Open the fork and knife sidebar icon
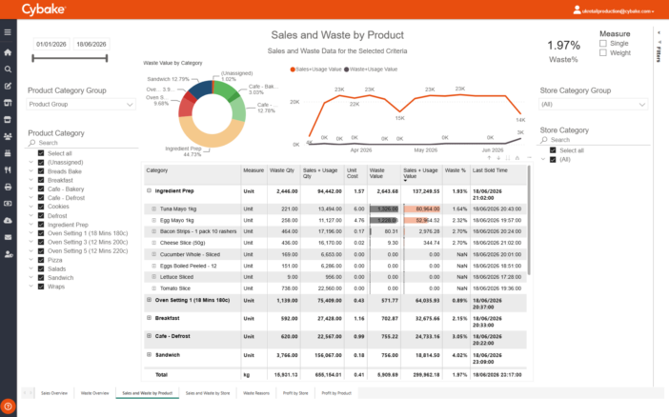Viewport: 669px width, 417px height. click(8, 169)
